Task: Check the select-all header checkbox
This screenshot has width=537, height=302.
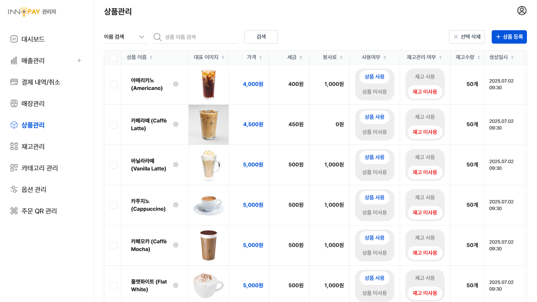Action: pyautogui.click(x=113, y=57)
